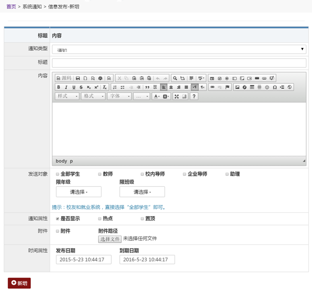
Task: Toggle Bold formatting
Action: pyautogui.click(x=59, y=87)
